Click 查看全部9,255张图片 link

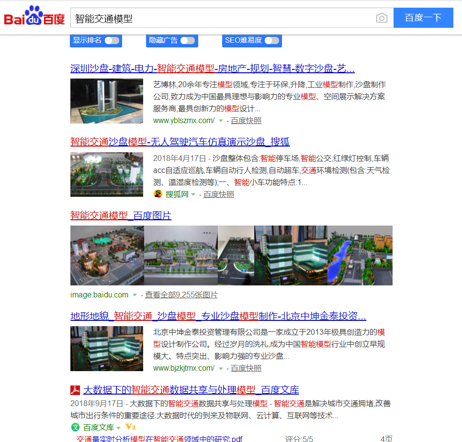click(x=181, y=295)
